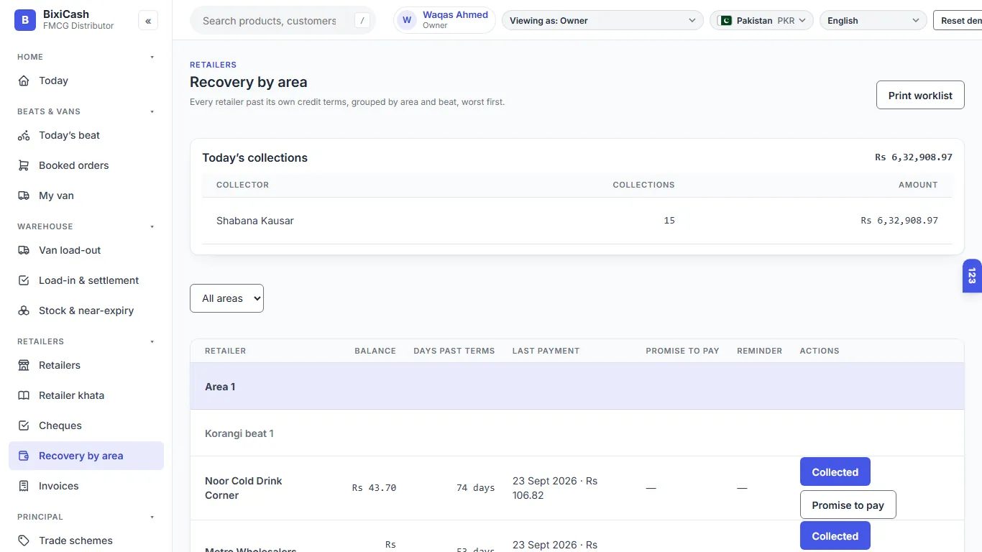Image resolution: width=982 pixels, height=552 pixels.
Task: Click the BixiCash logo icon
Action: pos(25,20)
